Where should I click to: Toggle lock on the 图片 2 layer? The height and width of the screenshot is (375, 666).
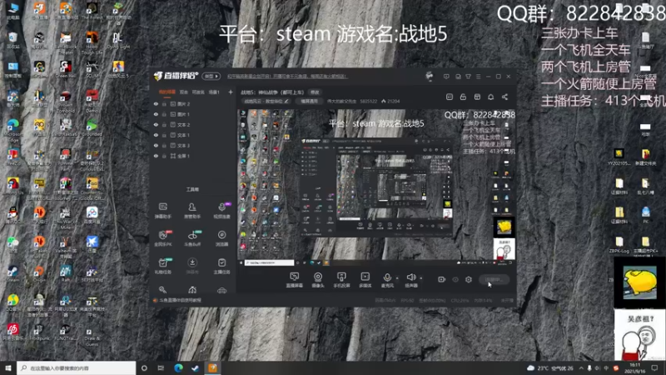tap(164, 103)
